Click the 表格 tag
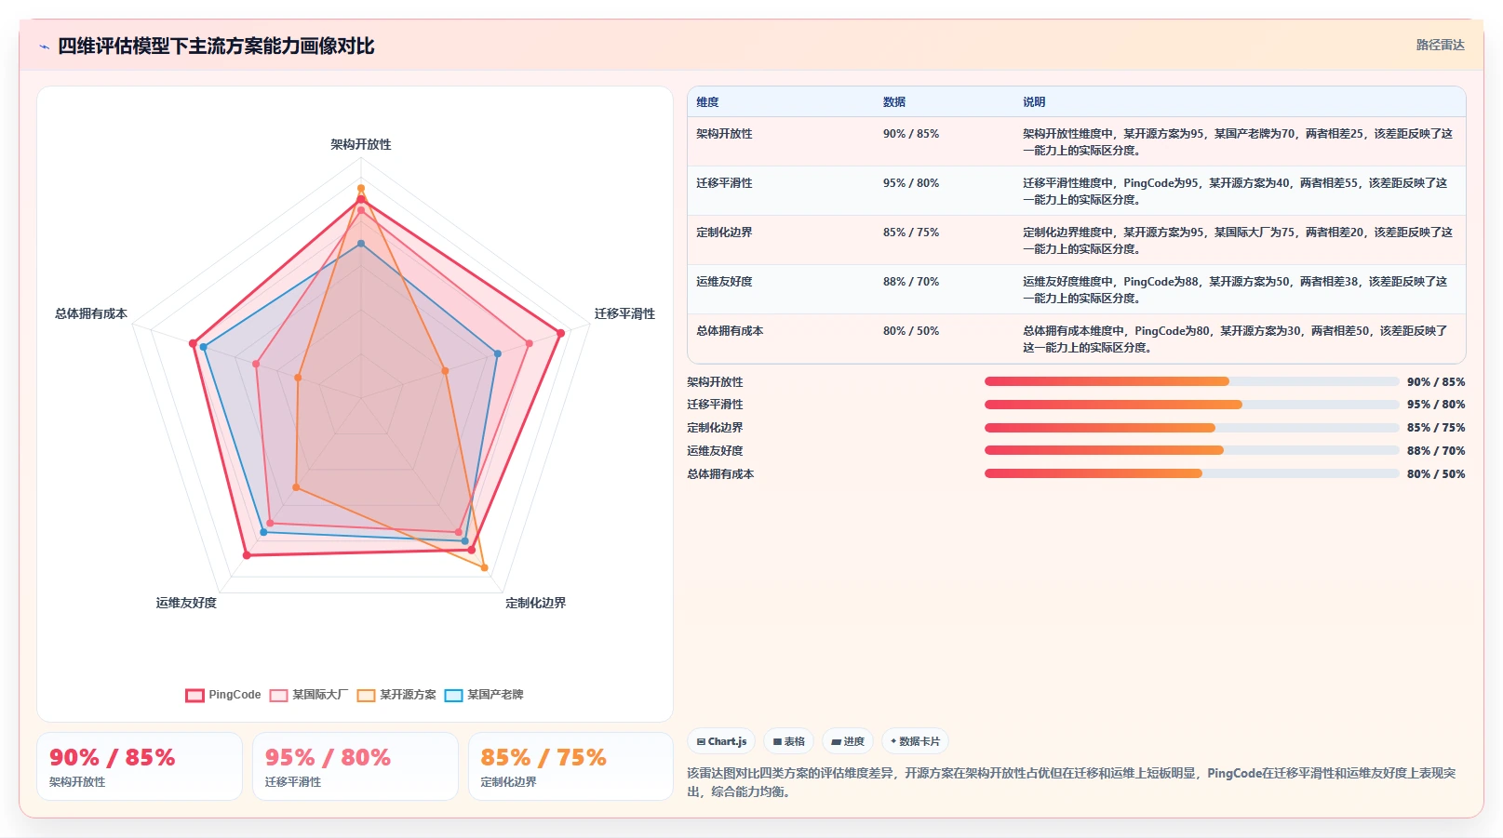The image size is (1503, 838). pyautogui.click(x=788, y=741)
